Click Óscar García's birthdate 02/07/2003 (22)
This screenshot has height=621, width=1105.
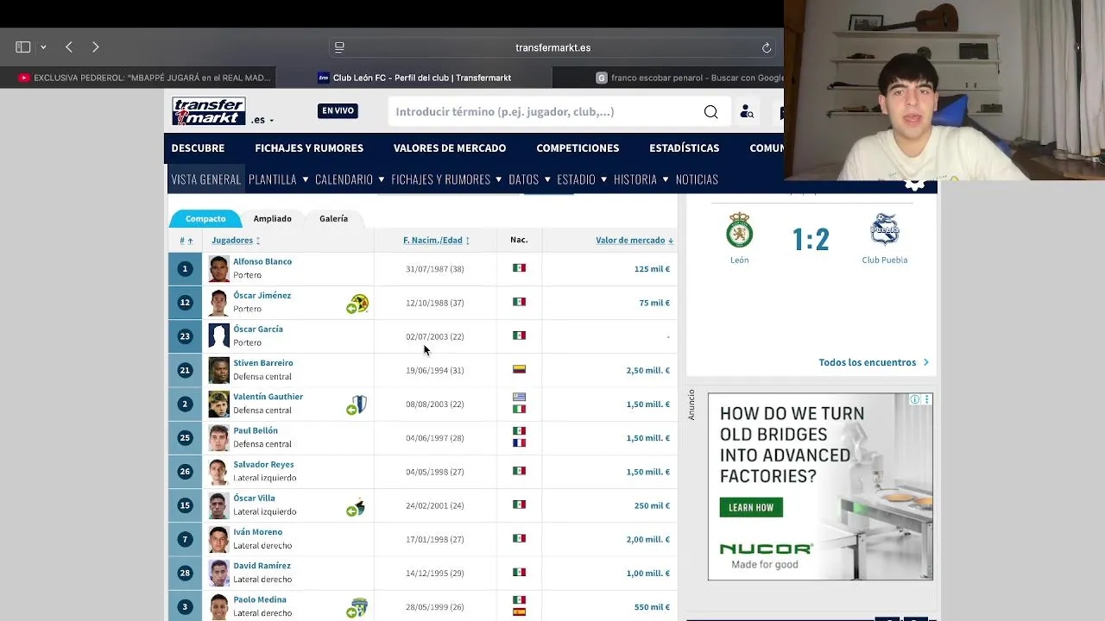[x=434, y=336]
